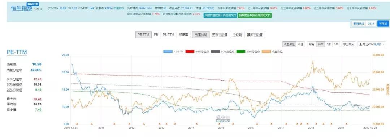Select the PB metric tab
The width and height of the screenshot is (390, 137).
156,35
